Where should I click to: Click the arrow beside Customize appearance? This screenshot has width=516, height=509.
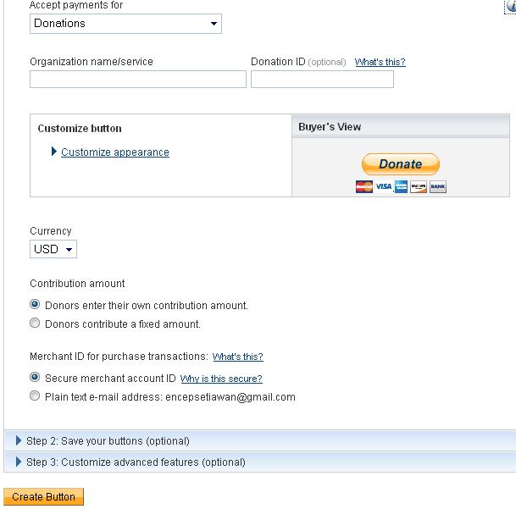54,152
